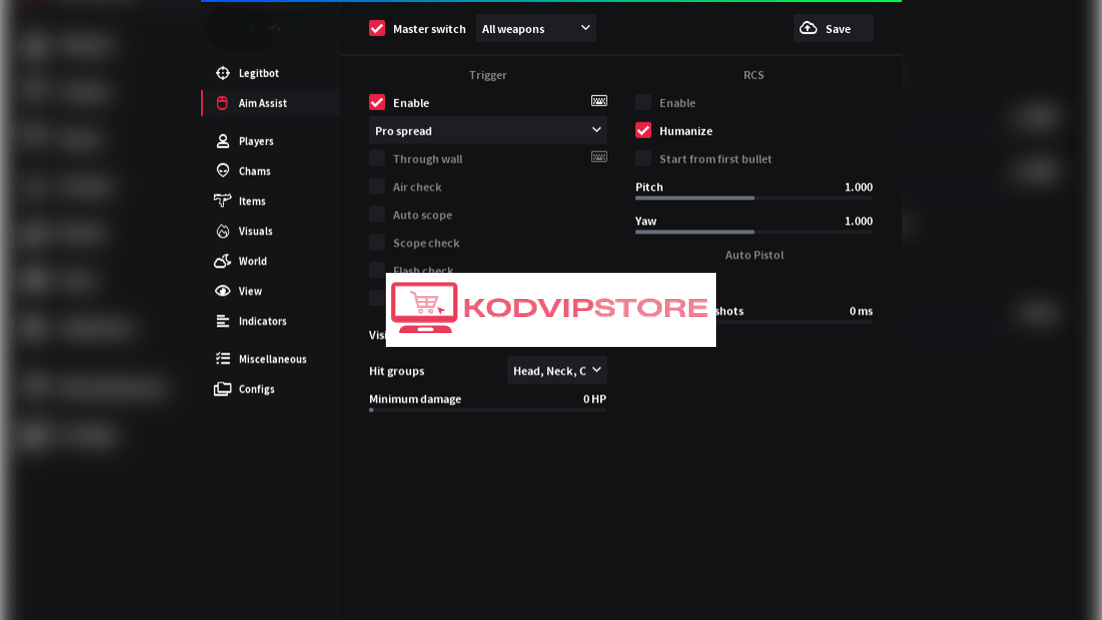
Task: Click the Chams face icon
Action: (x=223, y=170)
